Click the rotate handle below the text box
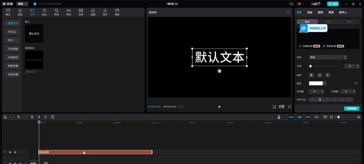Image resolution: width=364 pixels, height=164 pixels. pos(219,71)
